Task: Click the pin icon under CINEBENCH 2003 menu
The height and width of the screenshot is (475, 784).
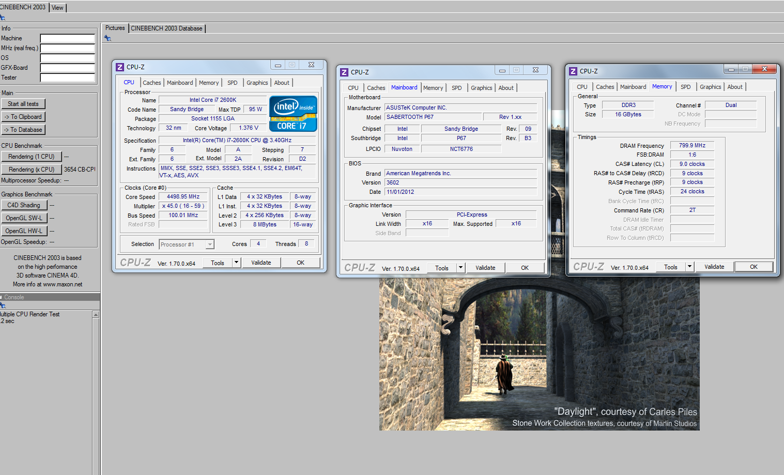Action: [x=2, y=17]
